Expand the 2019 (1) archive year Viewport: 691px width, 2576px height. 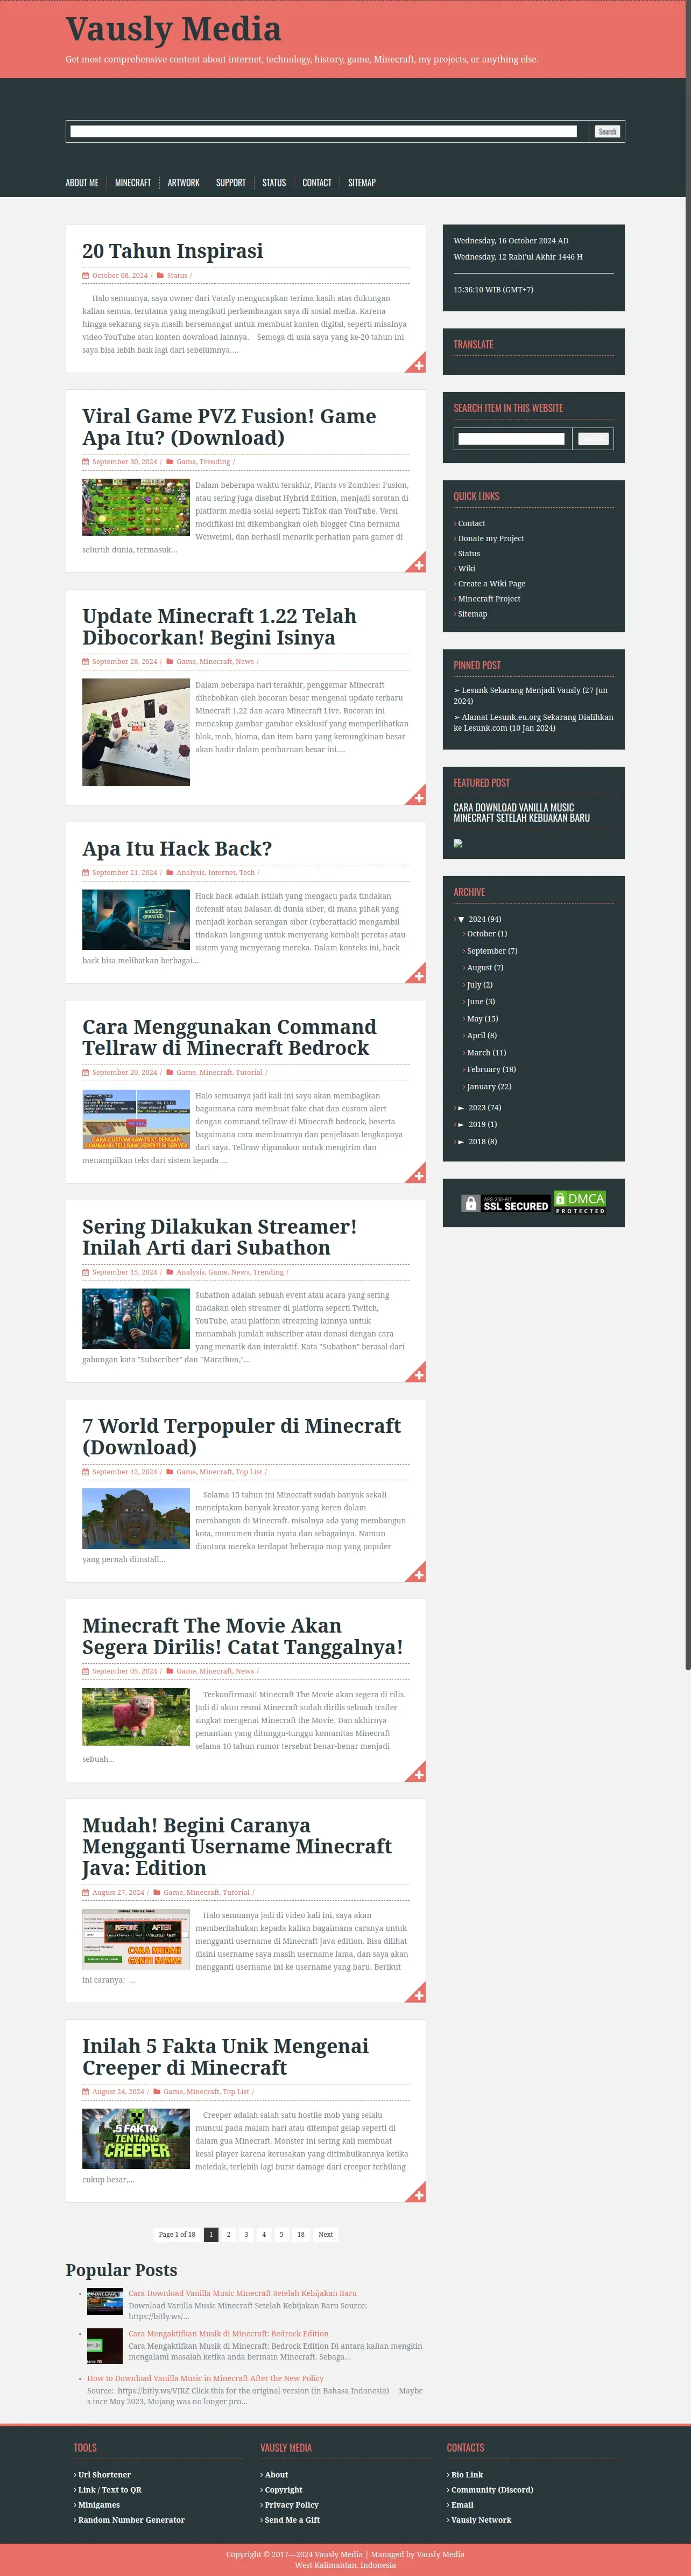pyautogui.click(x=461, y=1125)
